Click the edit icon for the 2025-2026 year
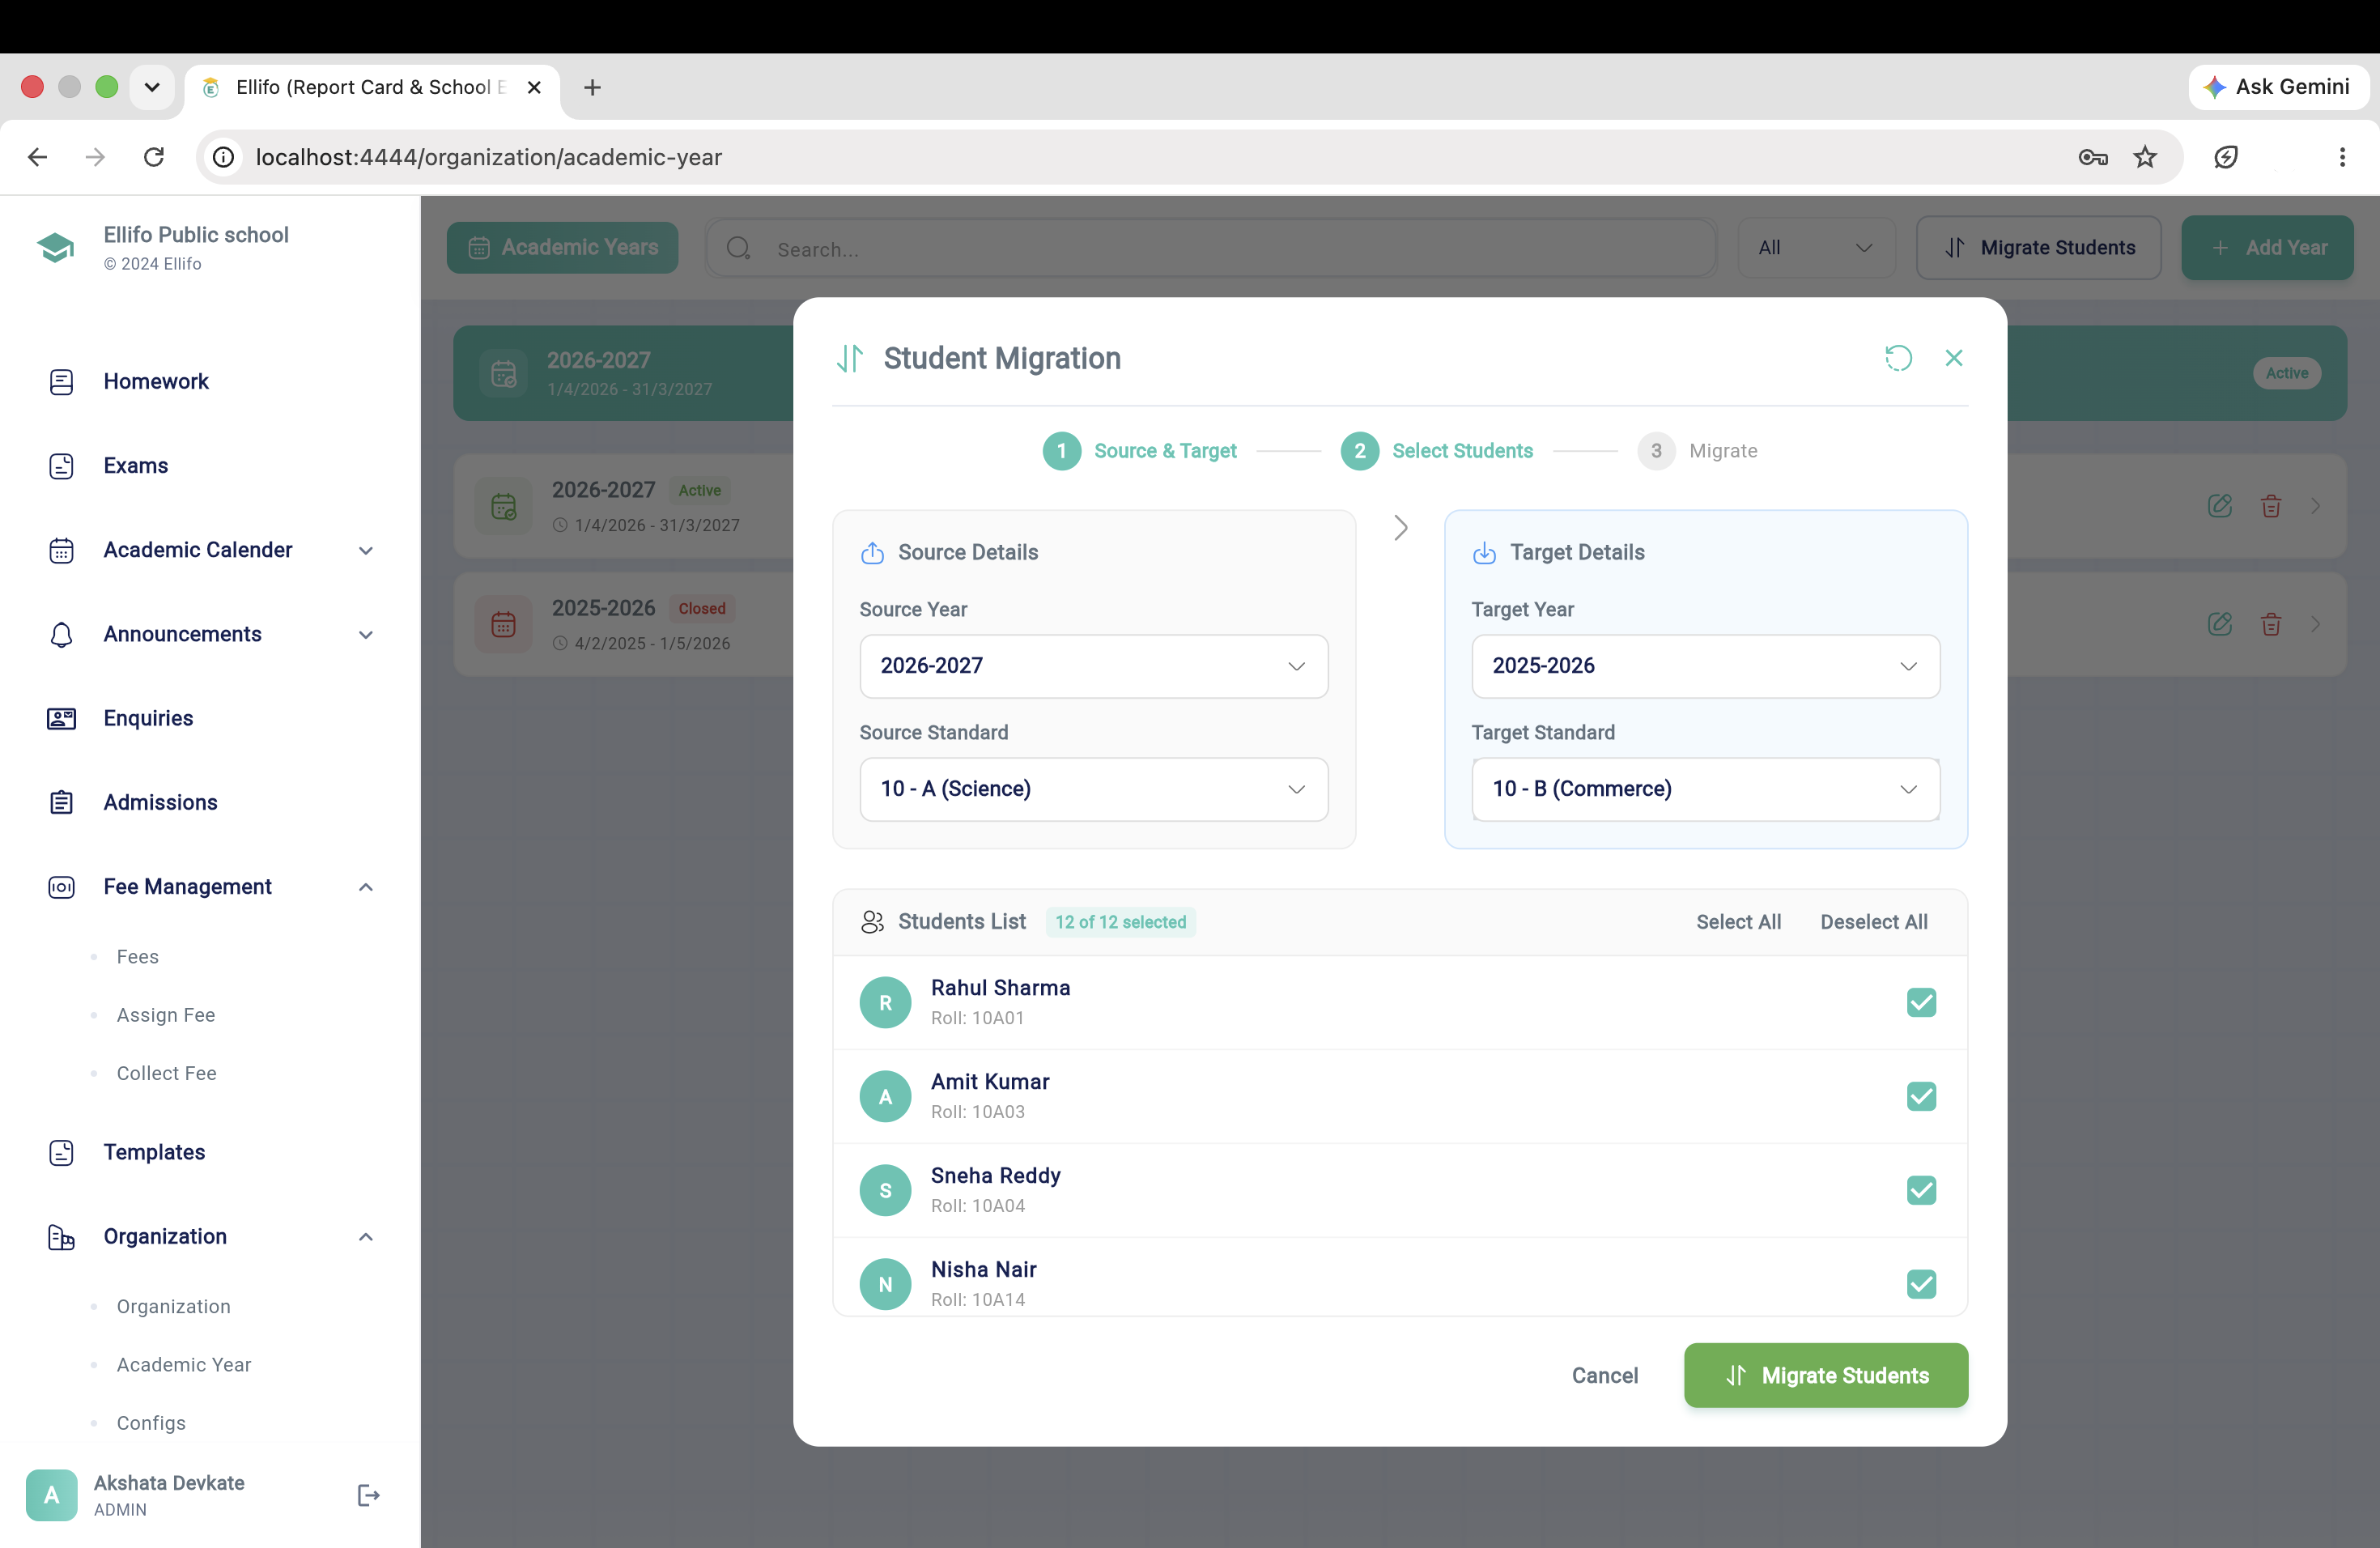 coord(2220,624)
